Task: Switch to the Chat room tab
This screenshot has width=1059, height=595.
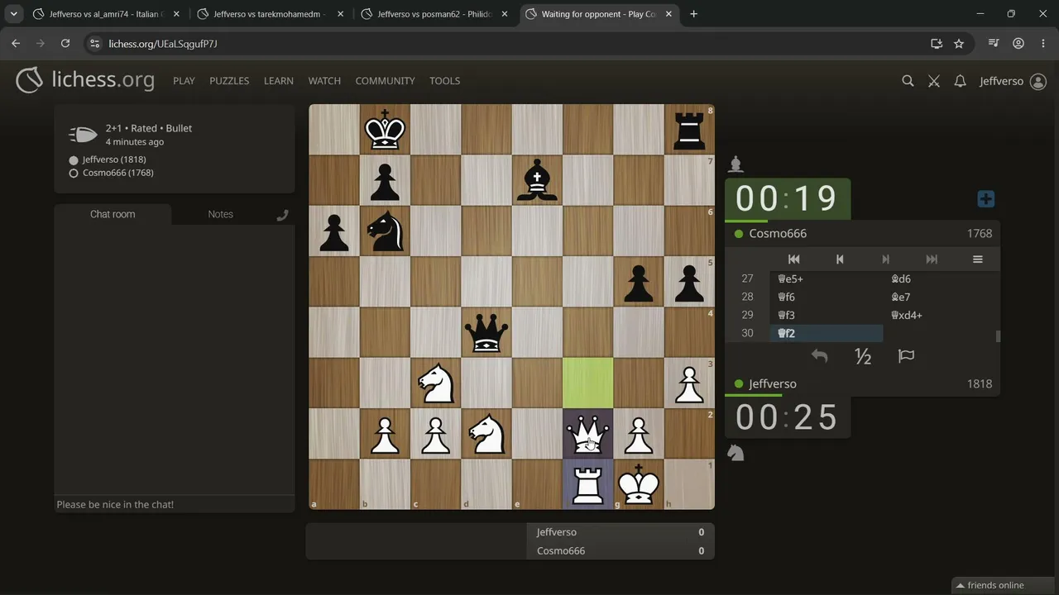Action: coord(113,214)
